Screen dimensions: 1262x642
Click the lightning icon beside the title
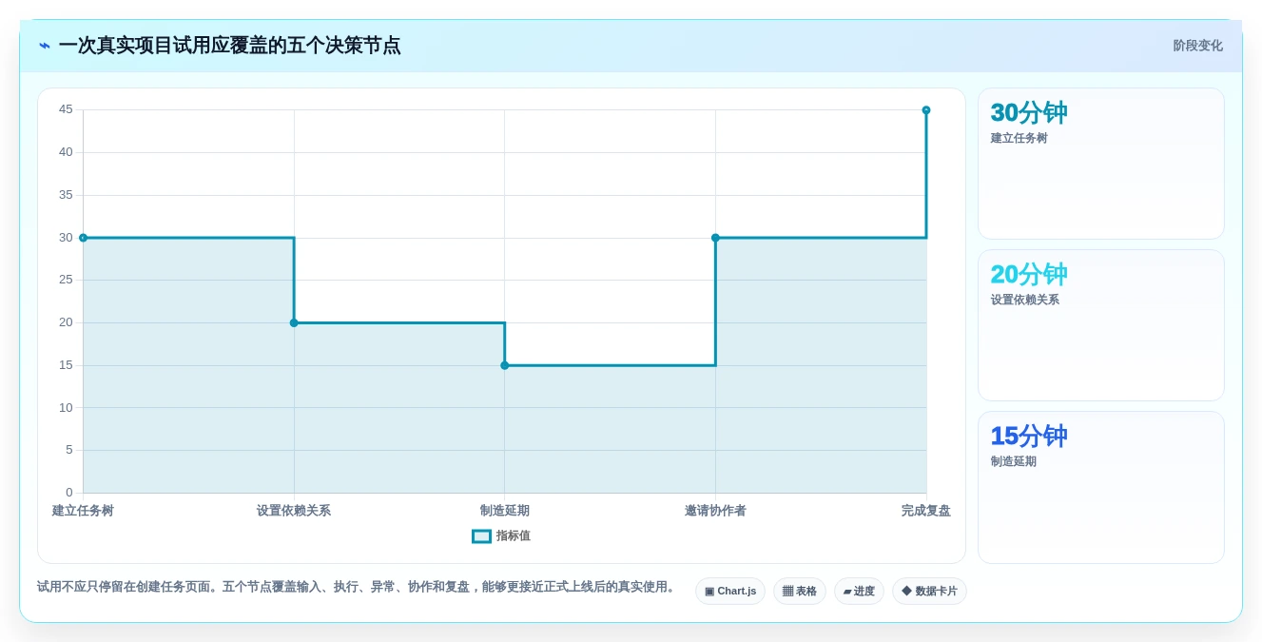pyautogui.click(x=45, y=46)
